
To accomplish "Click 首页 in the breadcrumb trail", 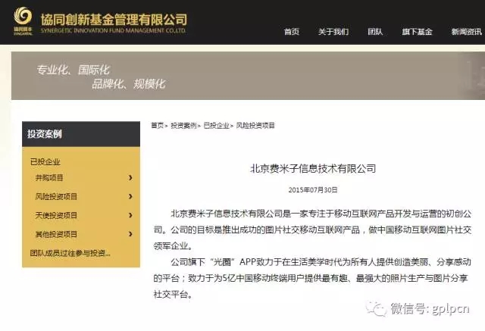I will 157,126.
